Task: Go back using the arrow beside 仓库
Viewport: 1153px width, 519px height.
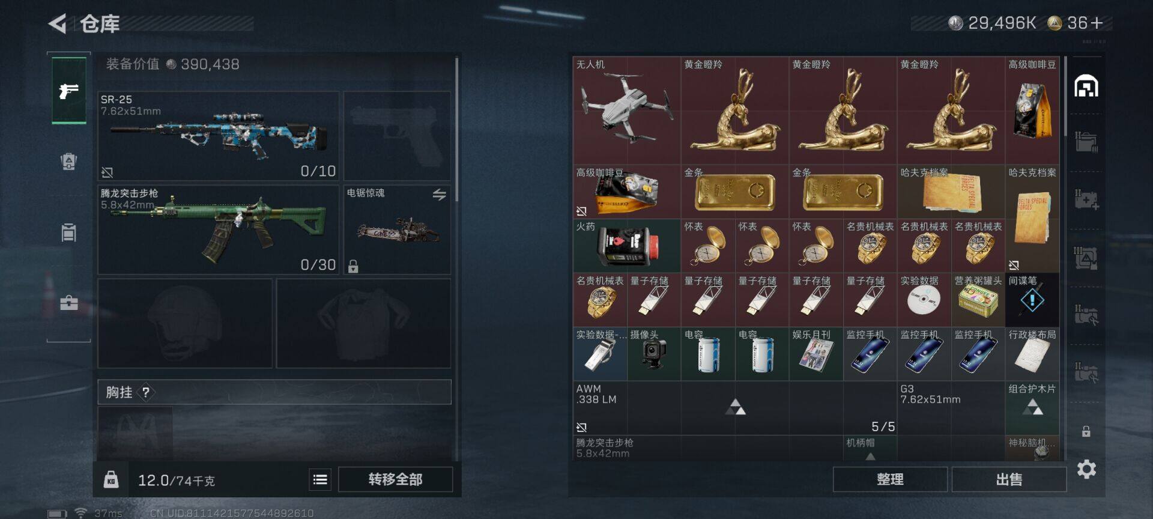Action: point(57,24)
